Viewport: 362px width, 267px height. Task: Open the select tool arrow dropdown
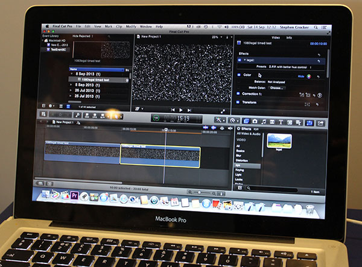[116, 116]
